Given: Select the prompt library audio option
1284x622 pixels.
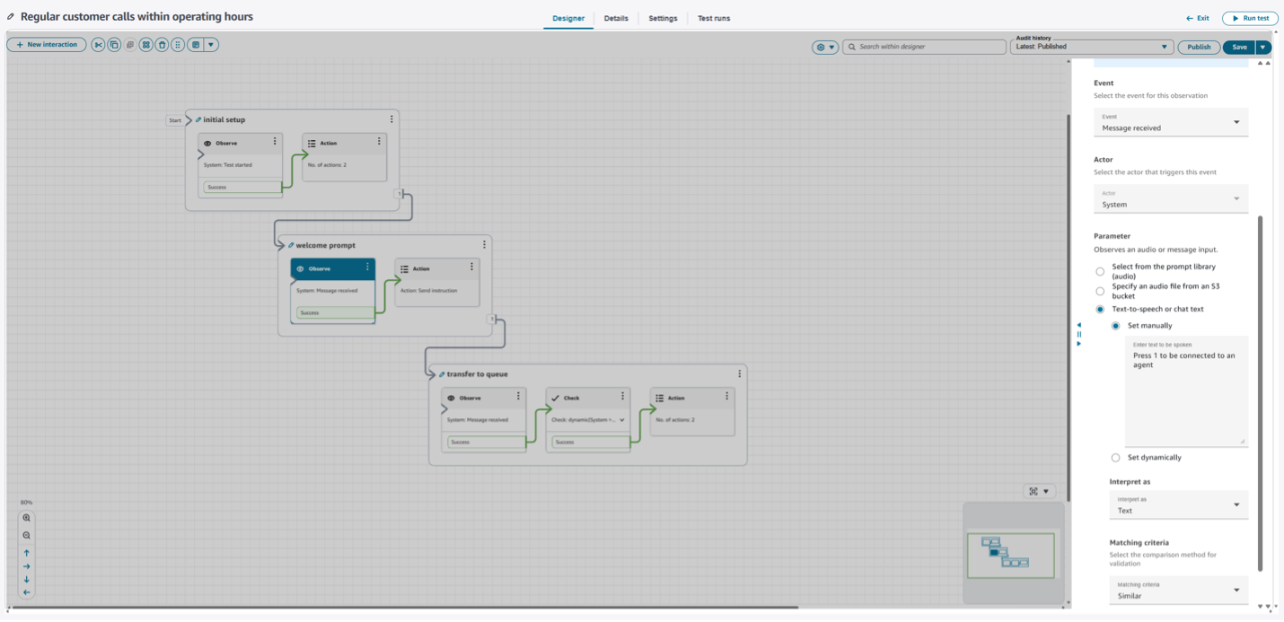Looking at the screenshot, I should click(1100, 271).
